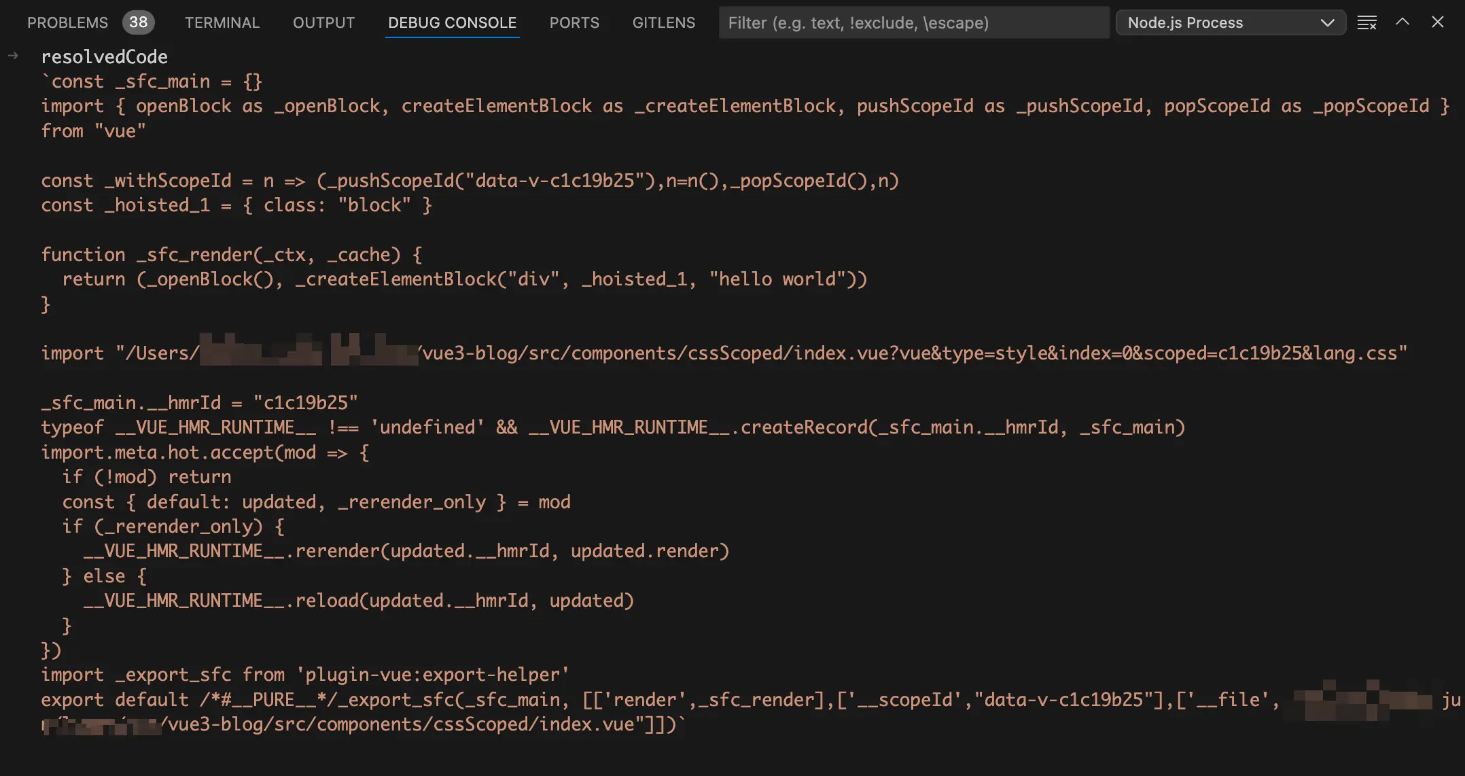Open the TERMINAL tab
Screen dimensions: 1465x776
click(x=222, y=22)
